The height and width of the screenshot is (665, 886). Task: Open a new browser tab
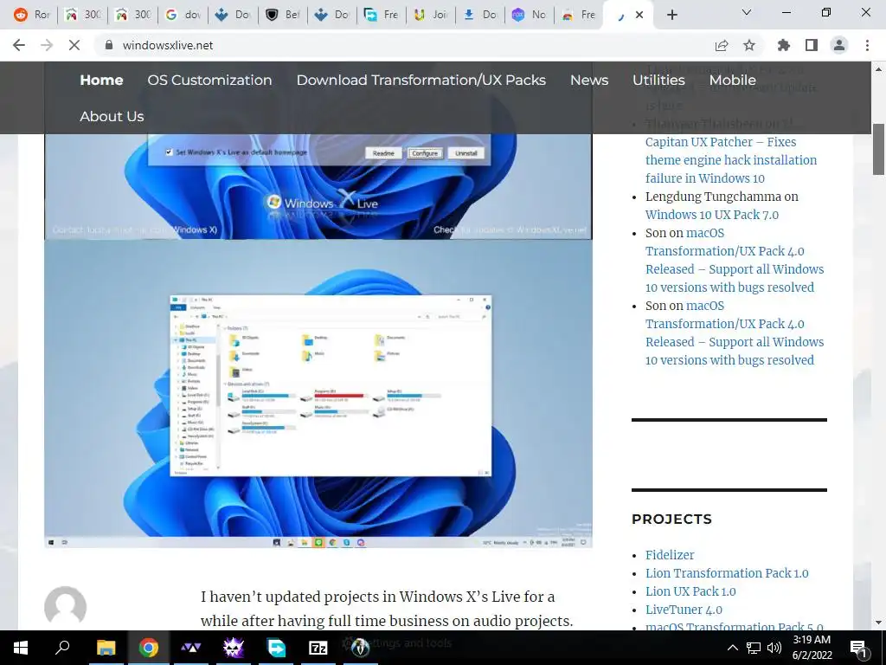tap(671, 15)
